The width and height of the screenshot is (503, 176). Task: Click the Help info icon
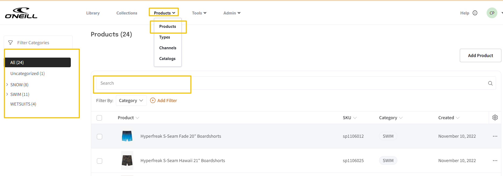[475, 13]
